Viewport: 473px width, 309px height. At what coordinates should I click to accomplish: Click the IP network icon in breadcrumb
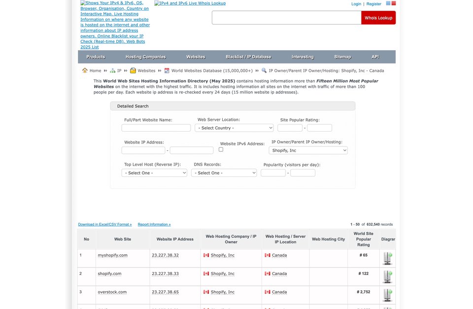pyautogui.click(x=112, y=70)
